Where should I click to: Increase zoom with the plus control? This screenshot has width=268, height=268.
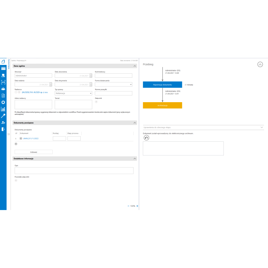tap(137, 206)
